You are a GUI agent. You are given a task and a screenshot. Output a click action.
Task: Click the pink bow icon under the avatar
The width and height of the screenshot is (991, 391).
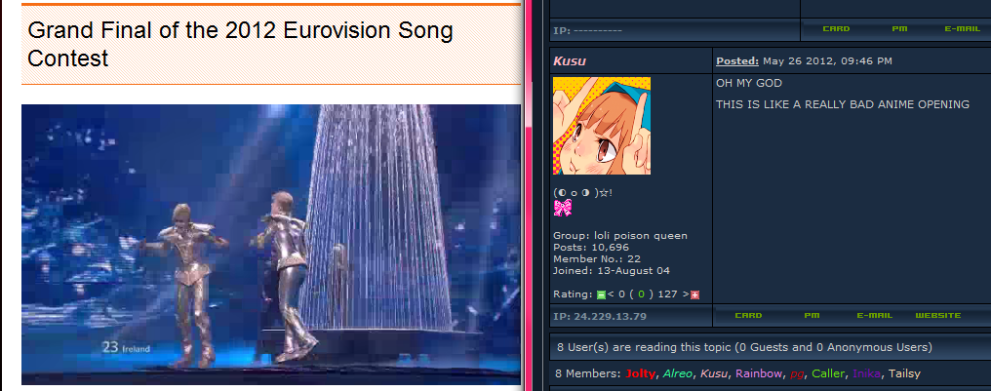pyautogui.click(x=563, y=208)
